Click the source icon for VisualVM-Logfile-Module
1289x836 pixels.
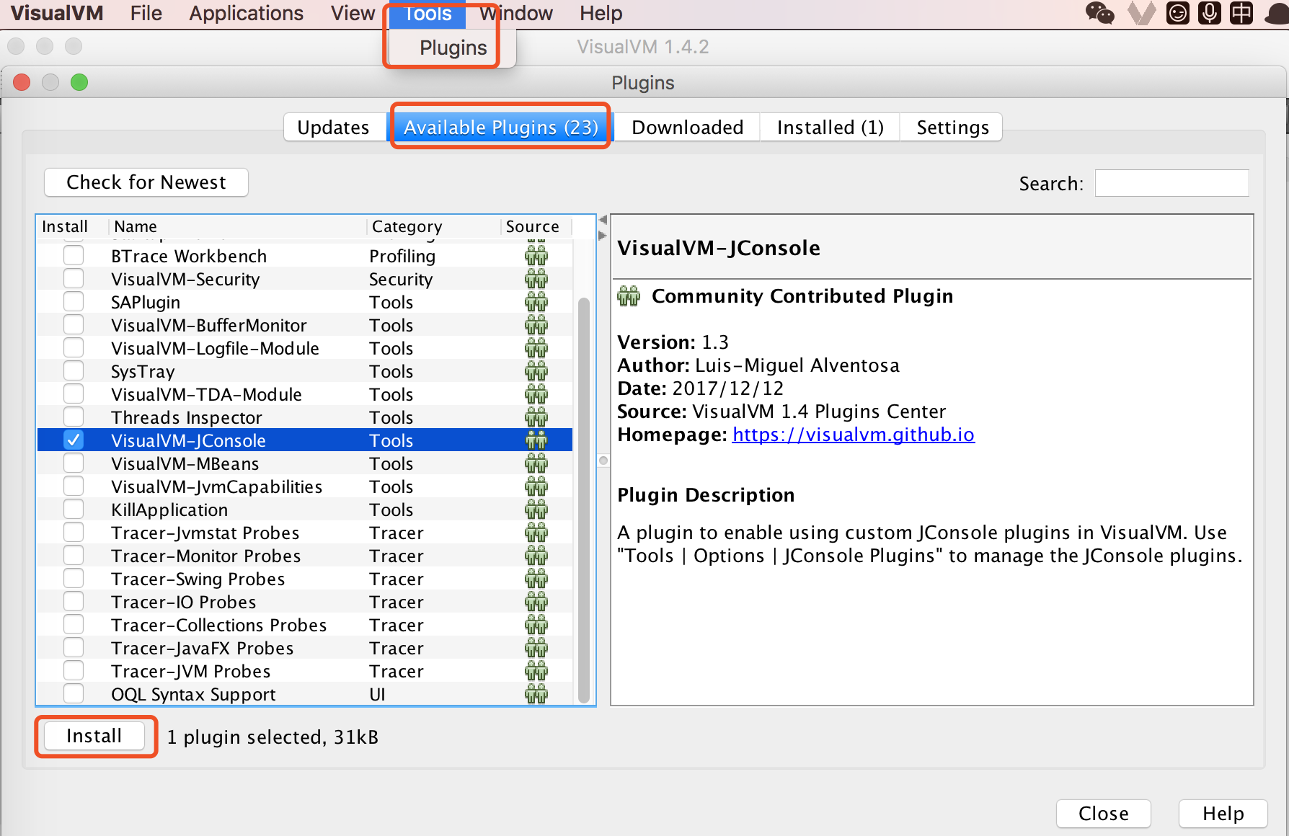pyautogui.click(x=536, y=348)
